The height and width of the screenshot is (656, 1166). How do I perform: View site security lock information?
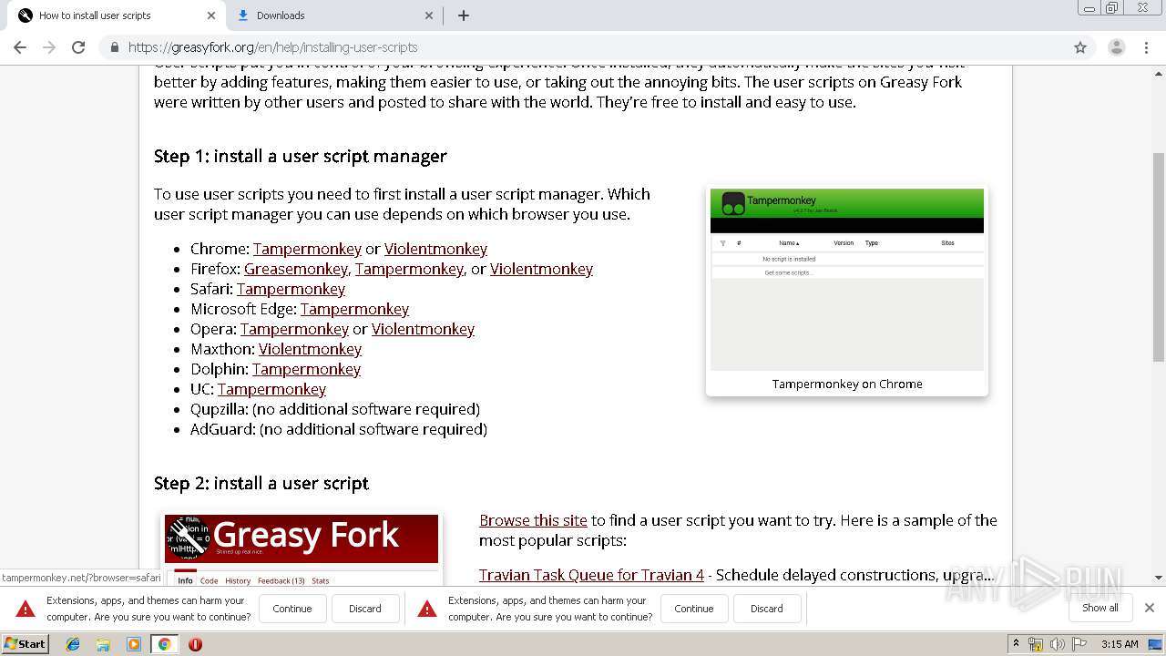[114, 47]
